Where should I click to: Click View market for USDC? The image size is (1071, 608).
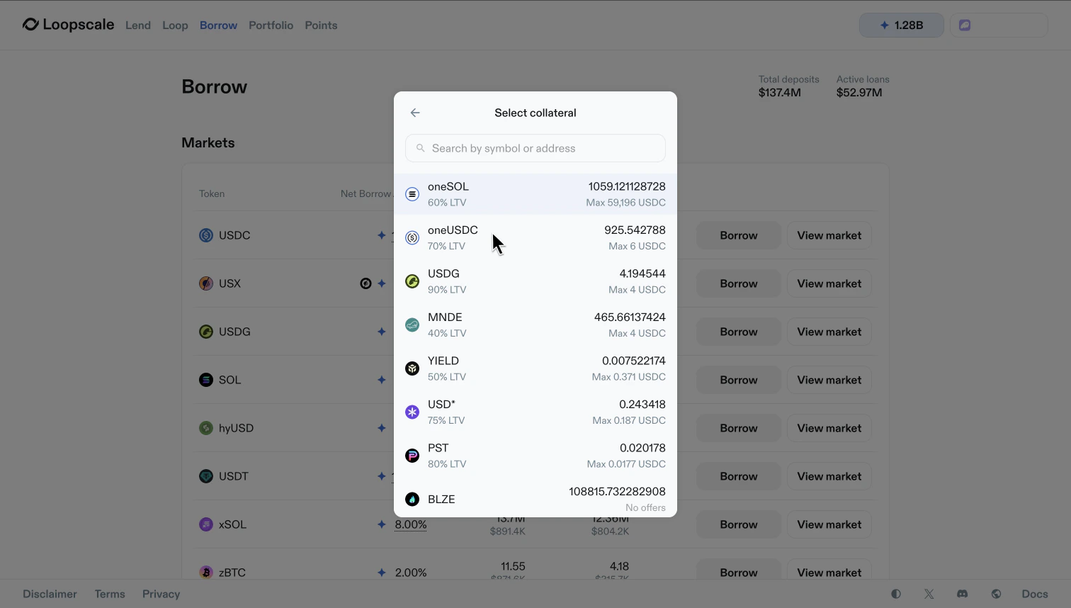829,235
